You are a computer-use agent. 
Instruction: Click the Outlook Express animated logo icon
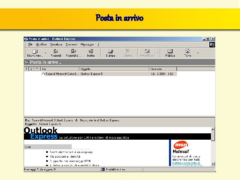212,45
